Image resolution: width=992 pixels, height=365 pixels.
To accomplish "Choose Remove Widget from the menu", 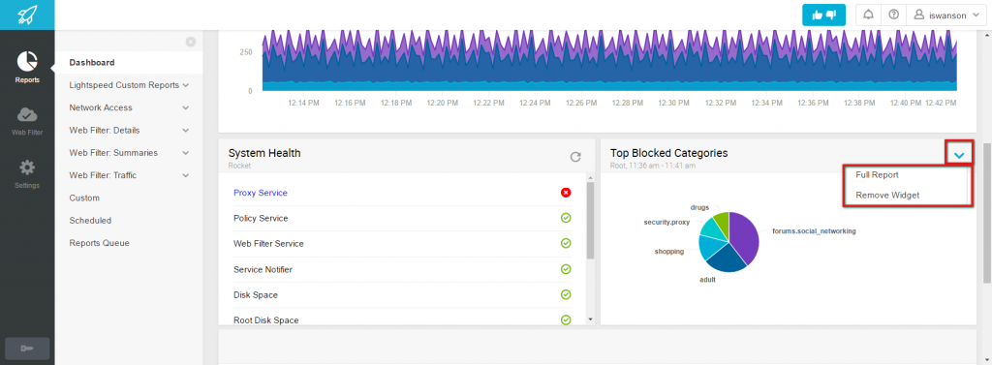I will pyautogui.click(x=887, y=195).
